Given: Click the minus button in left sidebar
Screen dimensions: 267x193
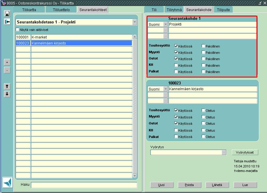Looking at the screenshot, I should (x=7, y=70).
